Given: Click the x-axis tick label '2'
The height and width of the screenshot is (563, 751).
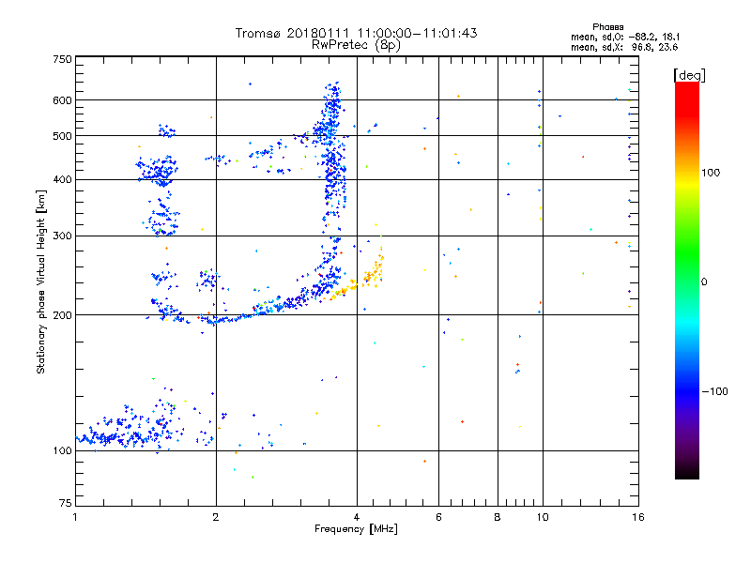Looking at the screenshot, I should pyautogui.click(x=216, y=517).
